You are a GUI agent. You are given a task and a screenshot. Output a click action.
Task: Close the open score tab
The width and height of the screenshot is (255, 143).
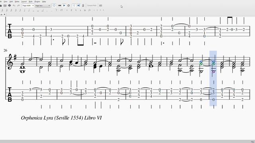click(x=4, y=14)
